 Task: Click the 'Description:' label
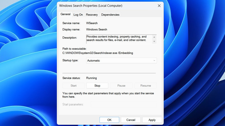coord(70,38)
